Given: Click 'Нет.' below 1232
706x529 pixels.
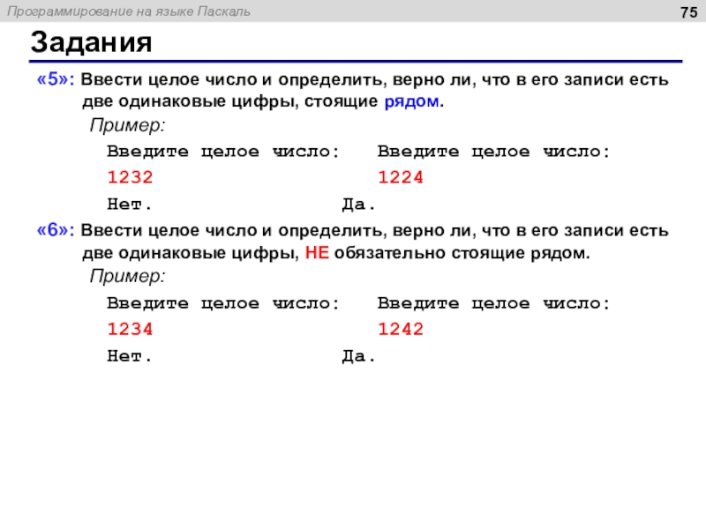Looking at the screenshot, I should (129, 205).
